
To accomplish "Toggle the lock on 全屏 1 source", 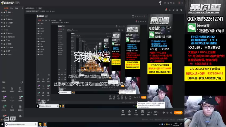I will click(x=4, y=51).
